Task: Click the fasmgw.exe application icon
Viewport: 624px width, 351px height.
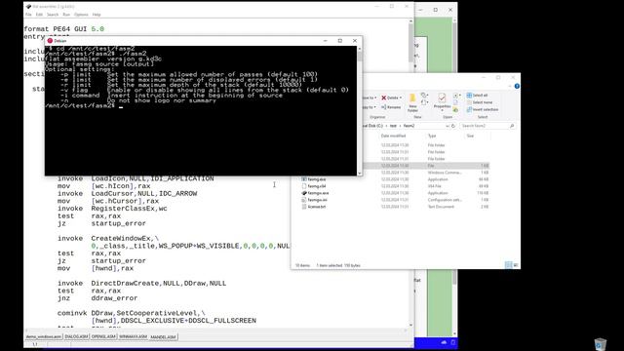Action: [x=304, y=193]
